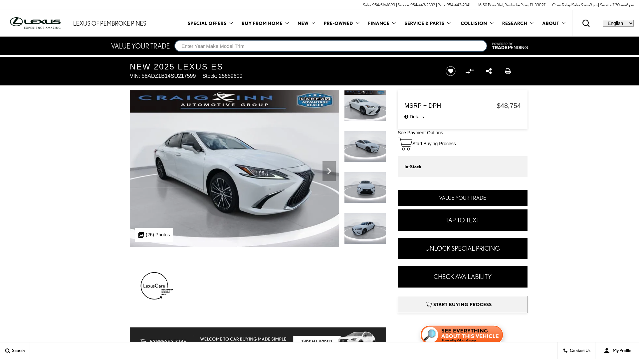Open My Profile in bottom bar
This screenshot has width=639, height=359.
coord(617,351)
